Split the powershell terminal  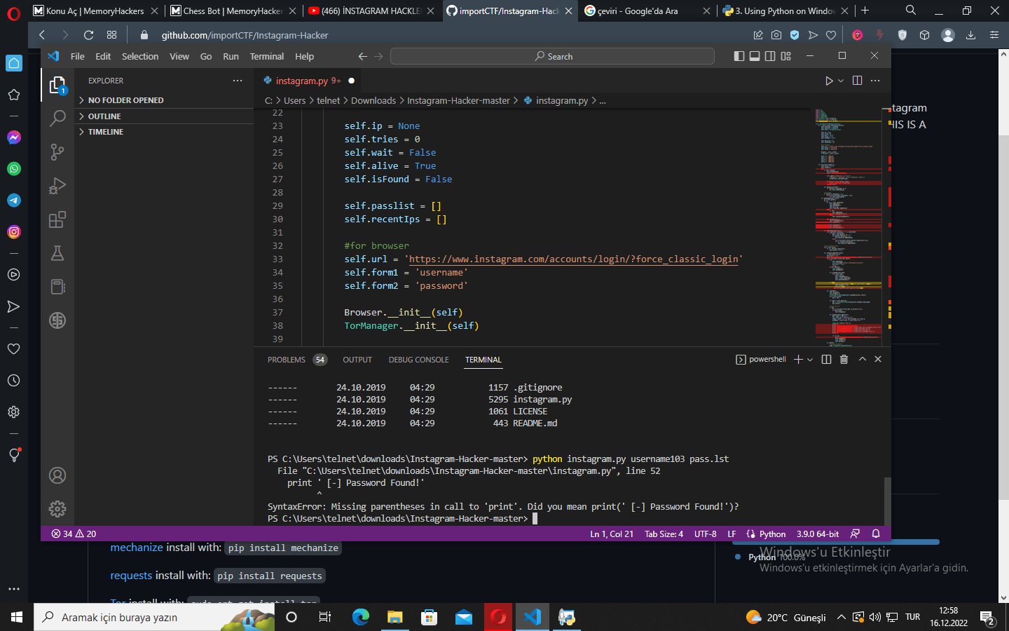point(826,359)
